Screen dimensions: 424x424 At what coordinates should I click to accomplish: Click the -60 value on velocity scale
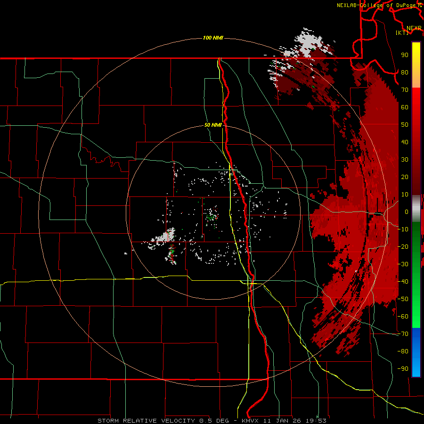tap(403, 317)
